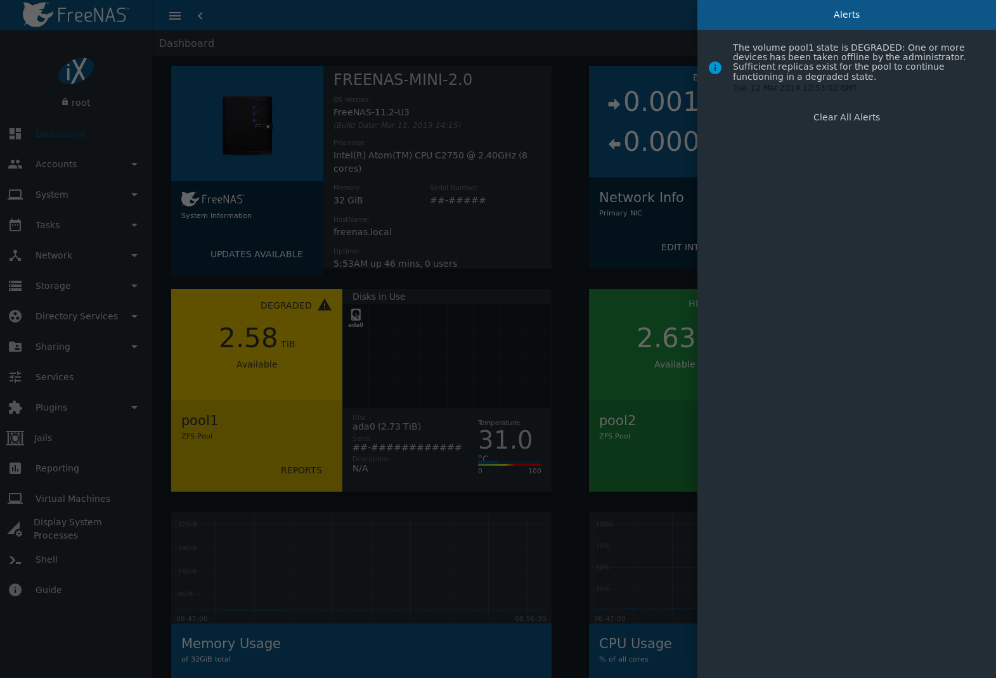Click the Jails icon in sidebar
996x678 pixels.
point(15,438)
